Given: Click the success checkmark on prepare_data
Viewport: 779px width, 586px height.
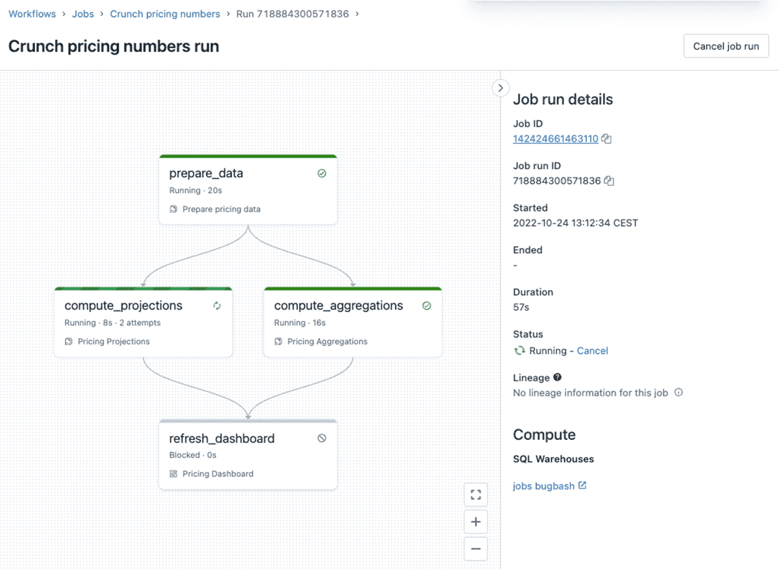Looking at the screenshot, I should (x=322, y=174).
